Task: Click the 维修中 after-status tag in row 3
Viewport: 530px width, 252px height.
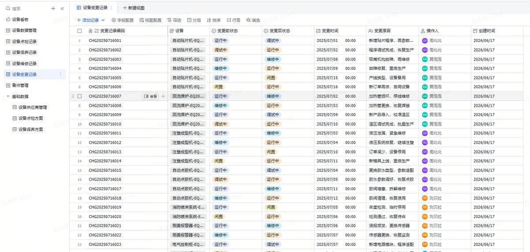Action: 273,59
